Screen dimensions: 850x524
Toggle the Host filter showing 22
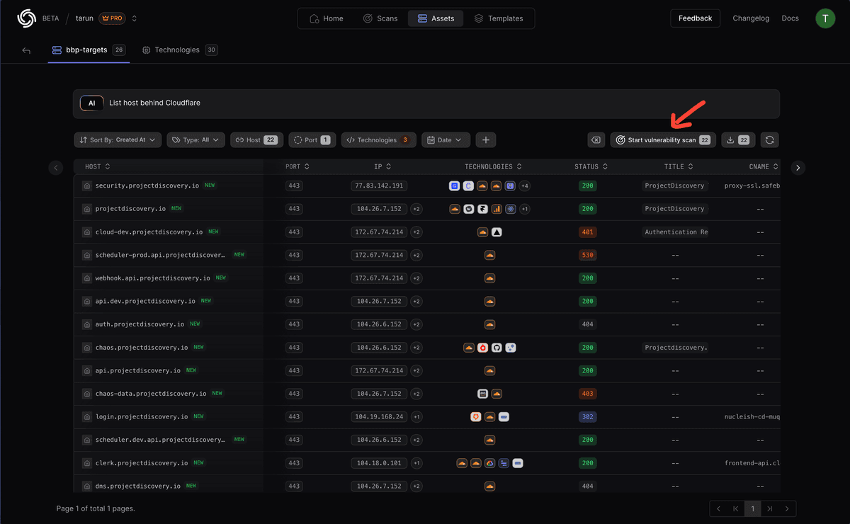(x=256, y=139)
